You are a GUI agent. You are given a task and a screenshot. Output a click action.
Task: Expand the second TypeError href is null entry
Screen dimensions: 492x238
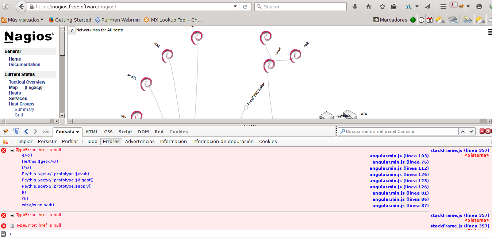[12, 215]
